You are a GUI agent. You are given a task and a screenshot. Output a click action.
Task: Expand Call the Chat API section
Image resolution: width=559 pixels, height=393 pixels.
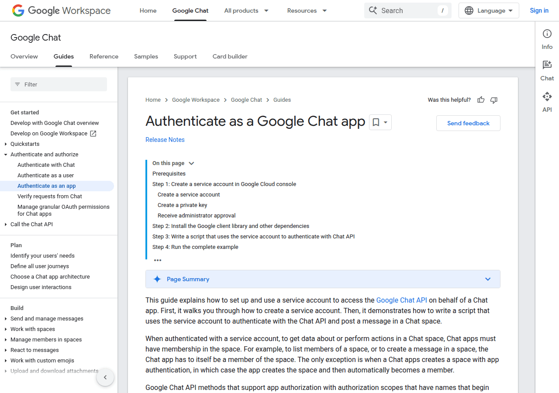(6, 224)
